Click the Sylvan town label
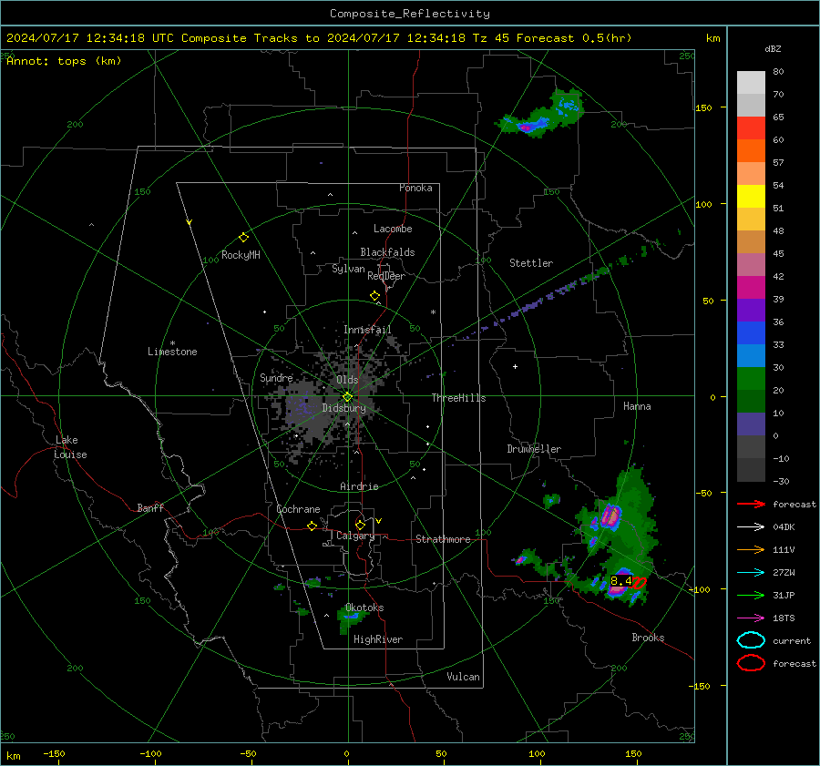The width and height of the screenshot is (820, 766). tap(348, 269)
